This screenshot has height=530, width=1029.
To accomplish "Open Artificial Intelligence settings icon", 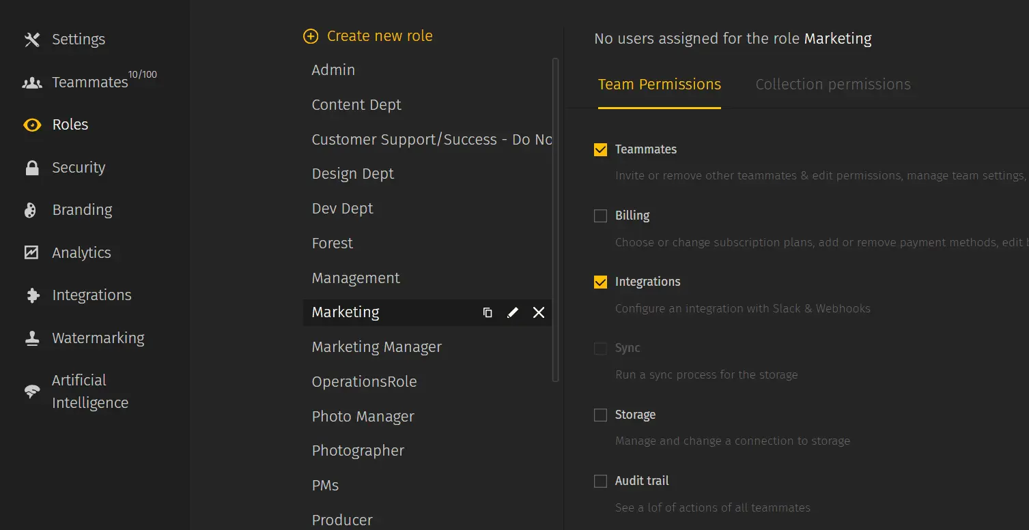I will pyautogui.click(x=31, y=390).
